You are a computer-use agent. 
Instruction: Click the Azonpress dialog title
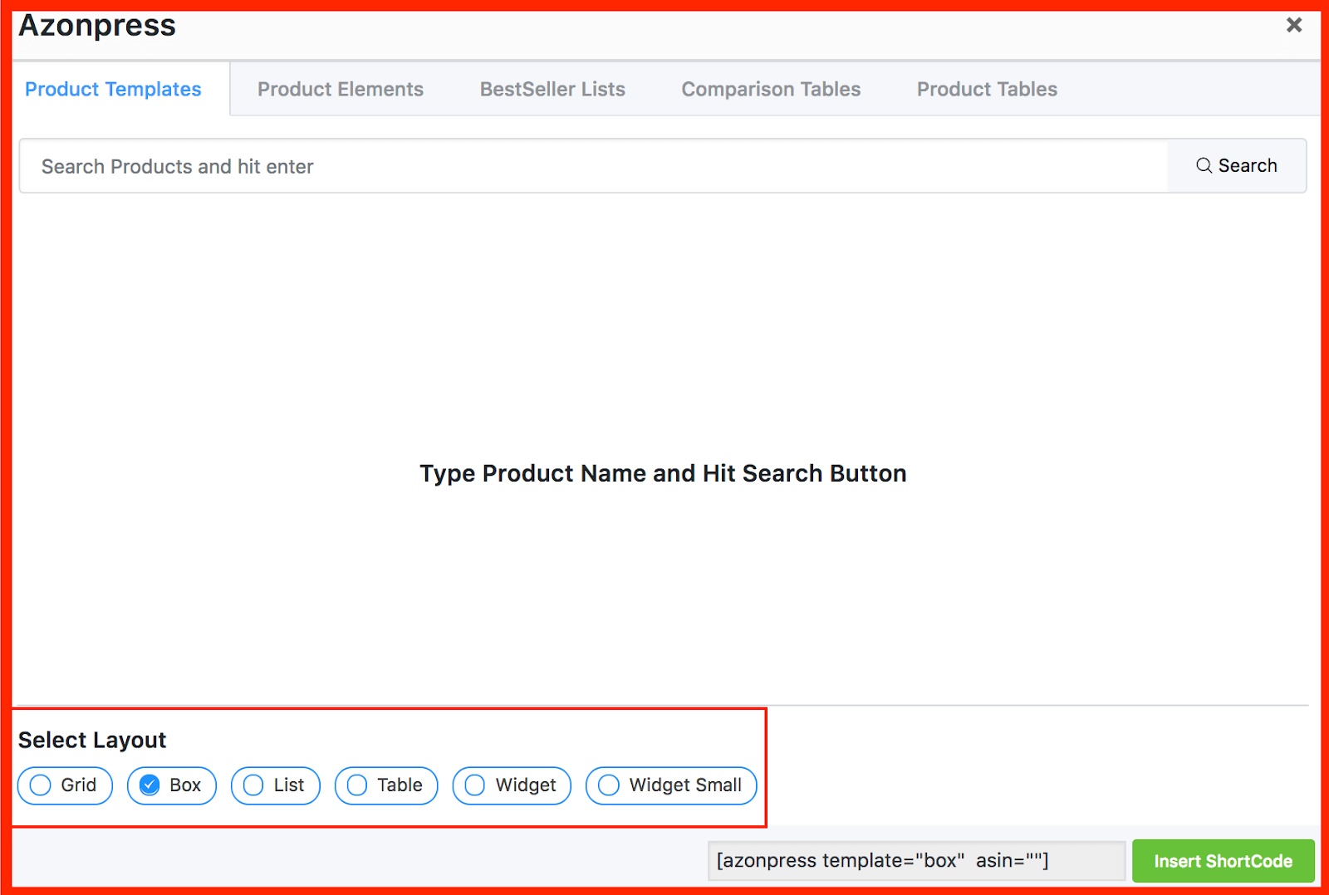(97, 26)
